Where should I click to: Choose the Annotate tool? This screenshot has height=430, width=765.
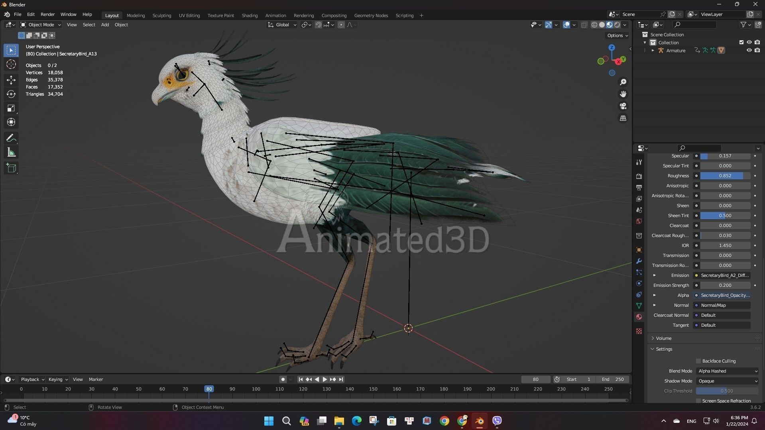[11, 138]
